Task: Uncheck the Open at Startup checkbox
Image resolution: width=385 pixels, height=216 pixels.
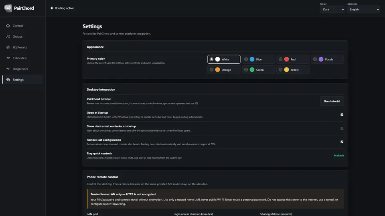Action: (342, 115)
